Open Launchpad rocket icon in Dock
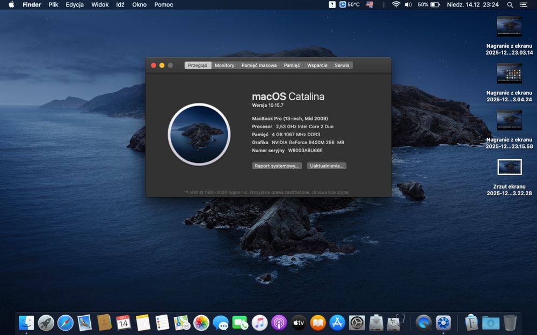Screen dimensions: 537x335 [x=46, y=323]
